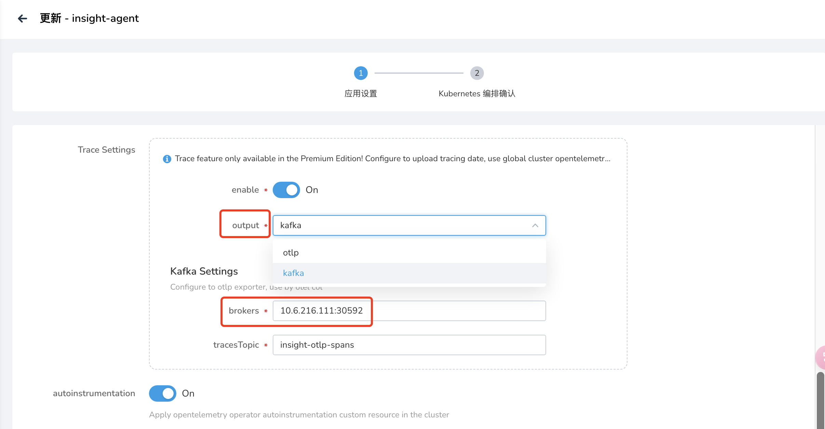Choose kafka in the dropdown list
825x429 pixels.
click(294, 273)
